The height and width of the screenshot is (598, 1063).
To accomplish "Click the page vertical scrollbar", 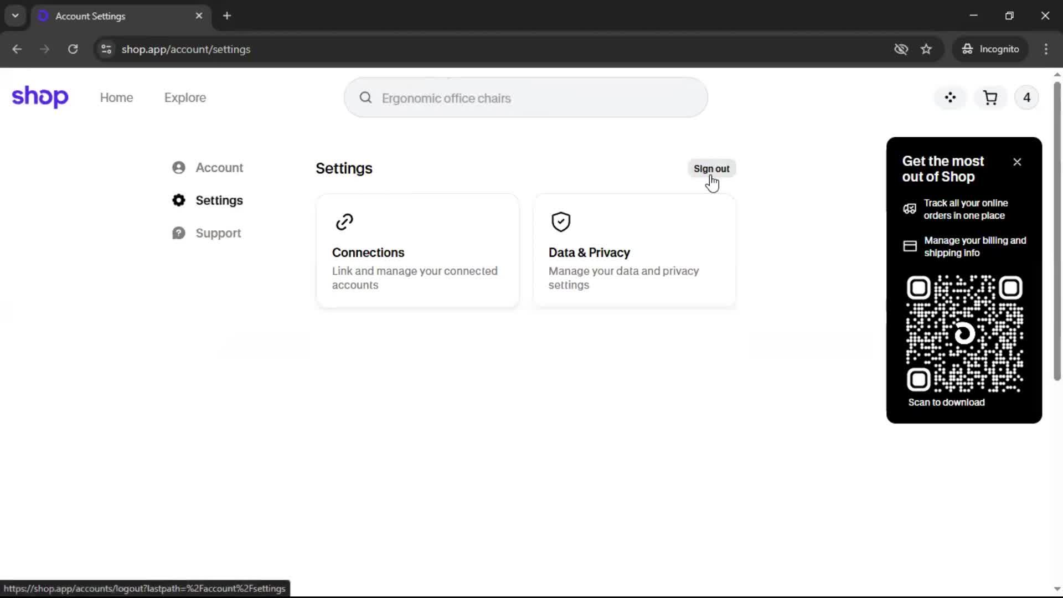I will click(x=1057, y=233).
